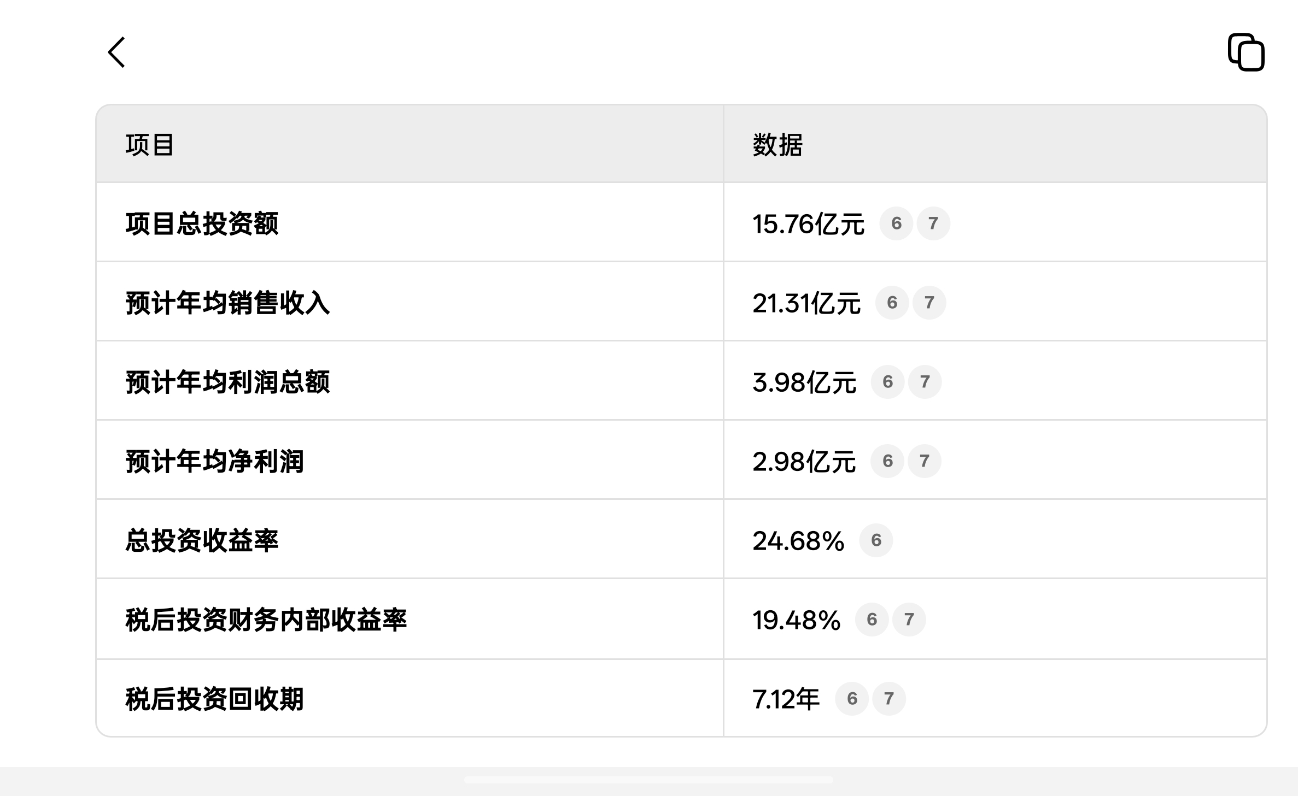View citation 6 next to 19.48%
The height and width of the screenshot is (796, 1298).
(872, 620)
